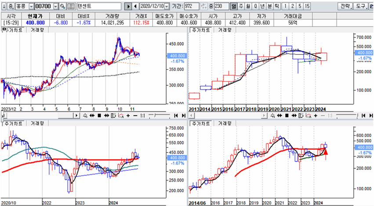Click the 400.800 price label on top-left chart axis
The width and height of the screenshot is (374, 206).
[177, 56]
